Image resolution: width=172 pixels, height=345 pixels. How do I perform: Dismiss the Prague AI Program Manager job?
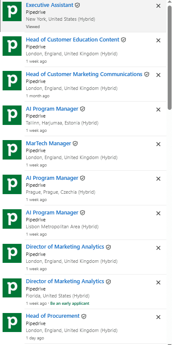coord(158,179)
